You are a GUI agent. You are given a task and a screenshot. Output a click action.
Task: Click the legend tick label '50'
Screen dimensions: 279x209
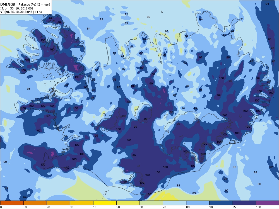(x=118, y=207)
